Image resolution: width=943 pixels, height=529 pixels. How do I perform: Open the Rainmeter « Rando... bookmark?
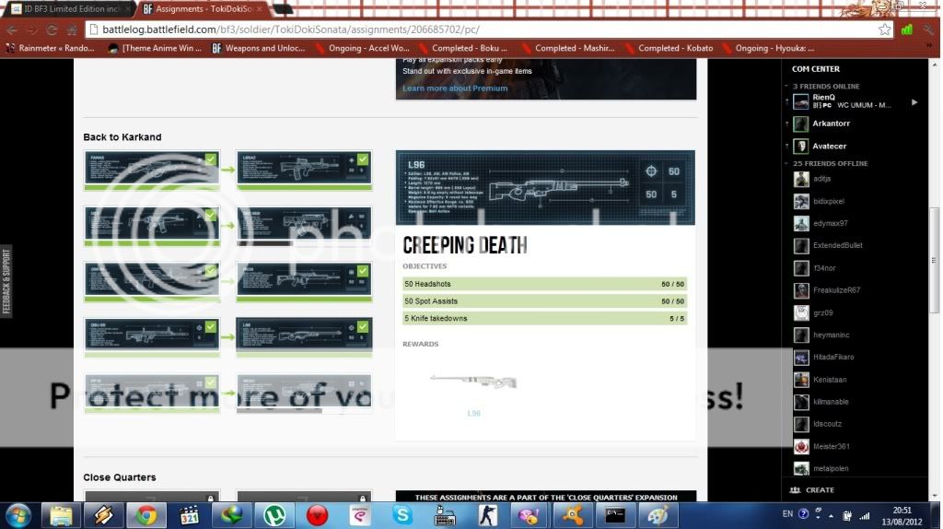pyautogui.click(x=51, y=48)
